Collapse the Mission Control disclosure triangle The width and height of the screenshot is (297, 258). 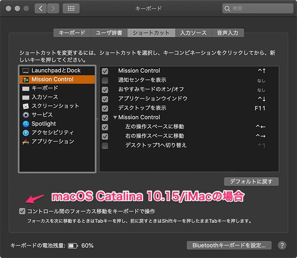(115, 118)
